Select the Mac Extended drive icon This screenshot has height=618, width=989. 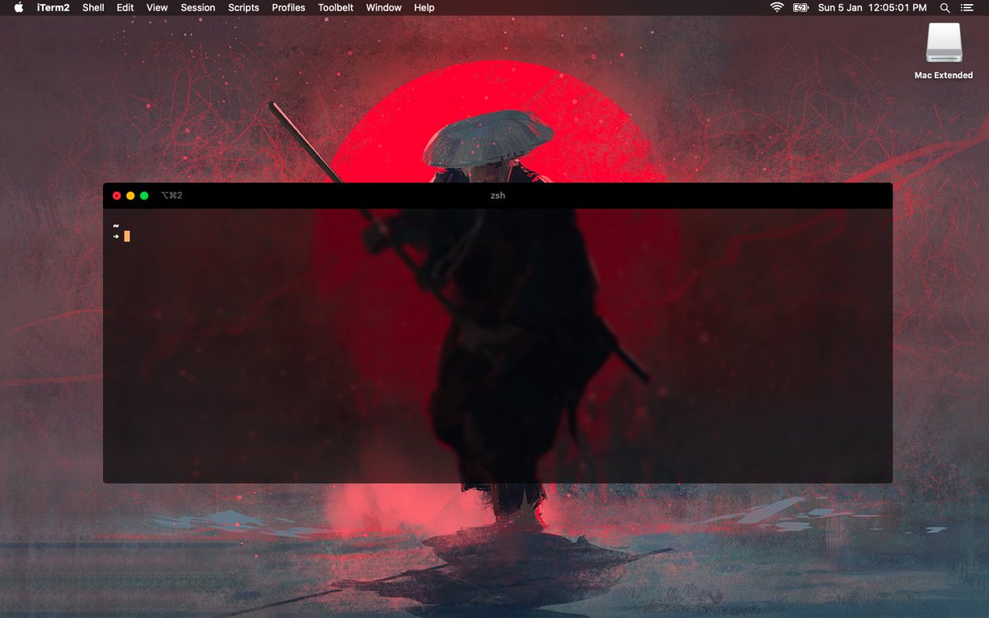pyautogui.click(x=944, y=42)
